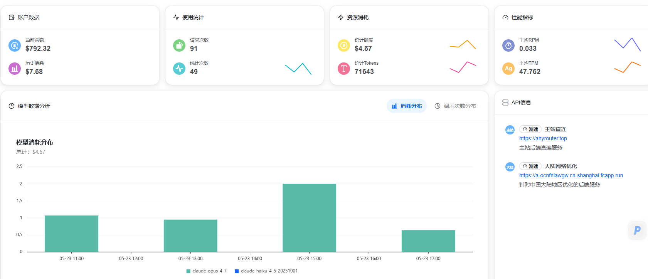Click the floating P assistant icon
This screenshot has width=648, height=279.
tap(637, 230)
